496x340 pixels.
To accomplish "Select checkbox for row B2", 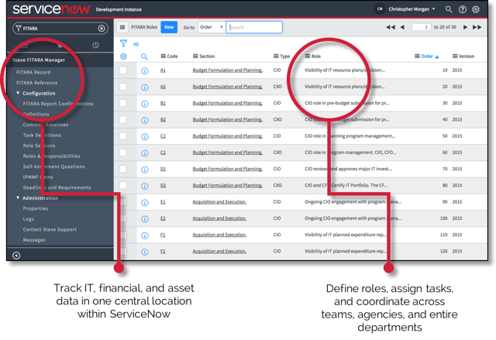I will 123,119.
